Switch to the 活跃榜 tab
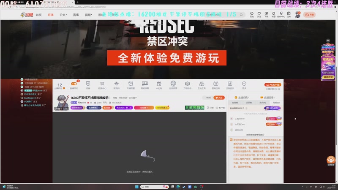Image resolution: width=338 pixels, height=190 pixels. [x=249, y=103]
